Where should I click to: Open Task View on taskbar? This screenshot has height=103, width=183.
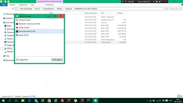pos(16,100)
